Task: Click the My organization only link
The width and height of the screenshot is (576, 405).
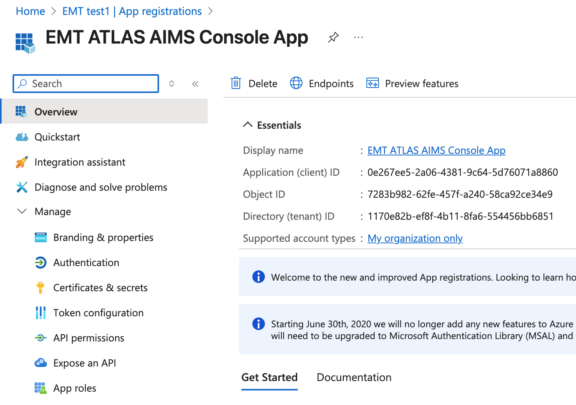Action: [x=415, y=238]
